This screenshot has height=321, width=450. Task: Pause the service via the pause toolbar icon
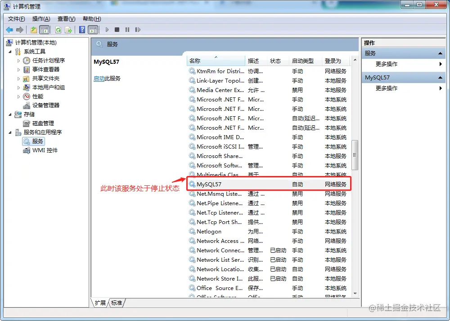pyautogui.click(x=127, y=30)
